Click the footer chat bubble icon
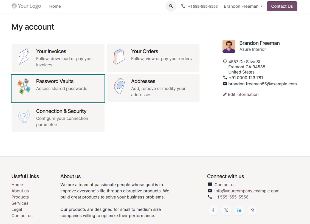The height and width of the screenshot is (224, 310). (x=210, y=184)
